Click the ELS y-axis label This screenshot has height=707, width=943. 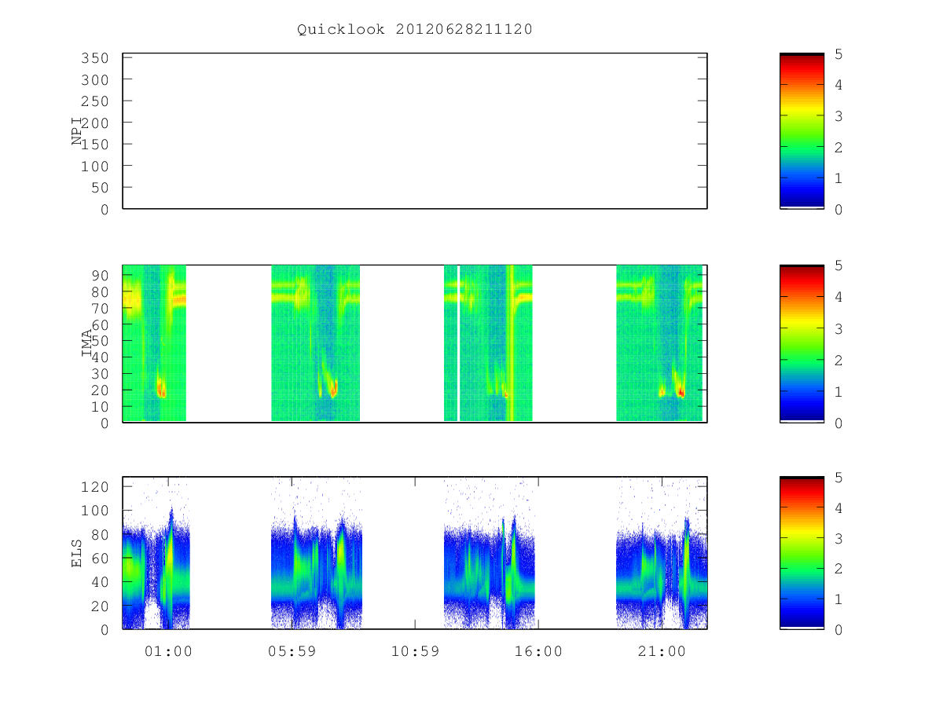tap(77, 553)
